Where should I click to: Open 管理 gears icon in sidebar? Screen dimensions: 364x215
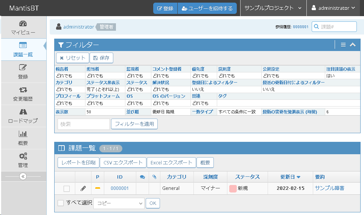click(x=23, y=156)
